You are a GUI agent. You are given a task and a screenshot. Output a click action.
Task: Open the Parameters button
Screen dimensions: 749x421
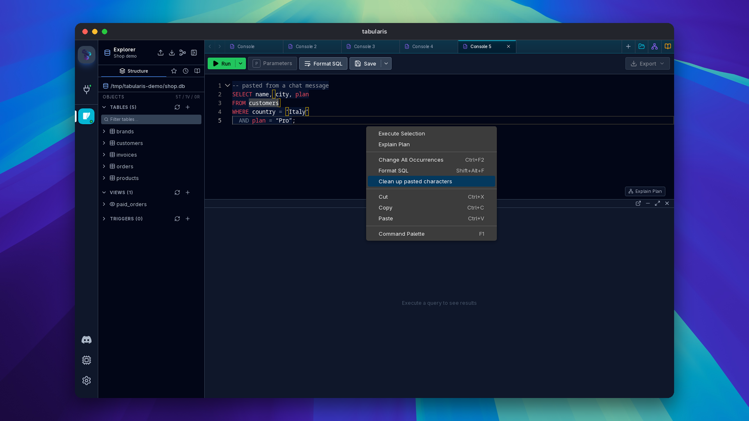pyautogui.click(x=272, y=64)
